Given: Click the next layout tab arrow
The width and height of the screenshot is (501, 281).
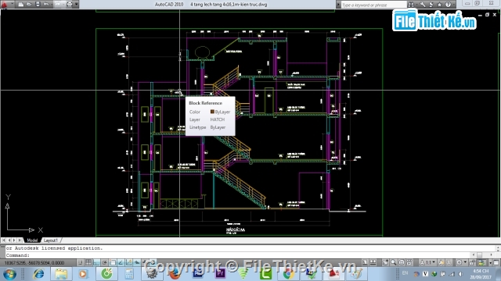Looking at the screenshot, I should pyautogui.click(x=14, y=240).
